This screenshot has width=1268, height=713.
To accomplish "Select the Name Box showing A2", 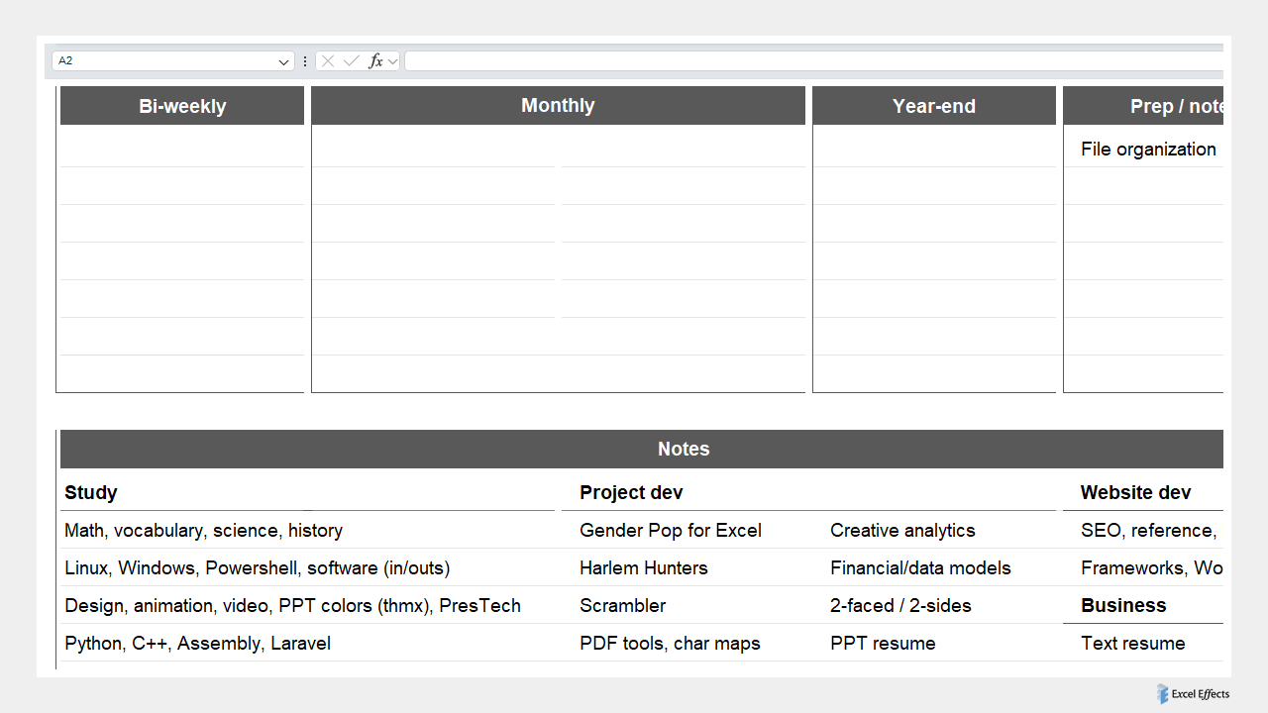I will coord(149,60).
